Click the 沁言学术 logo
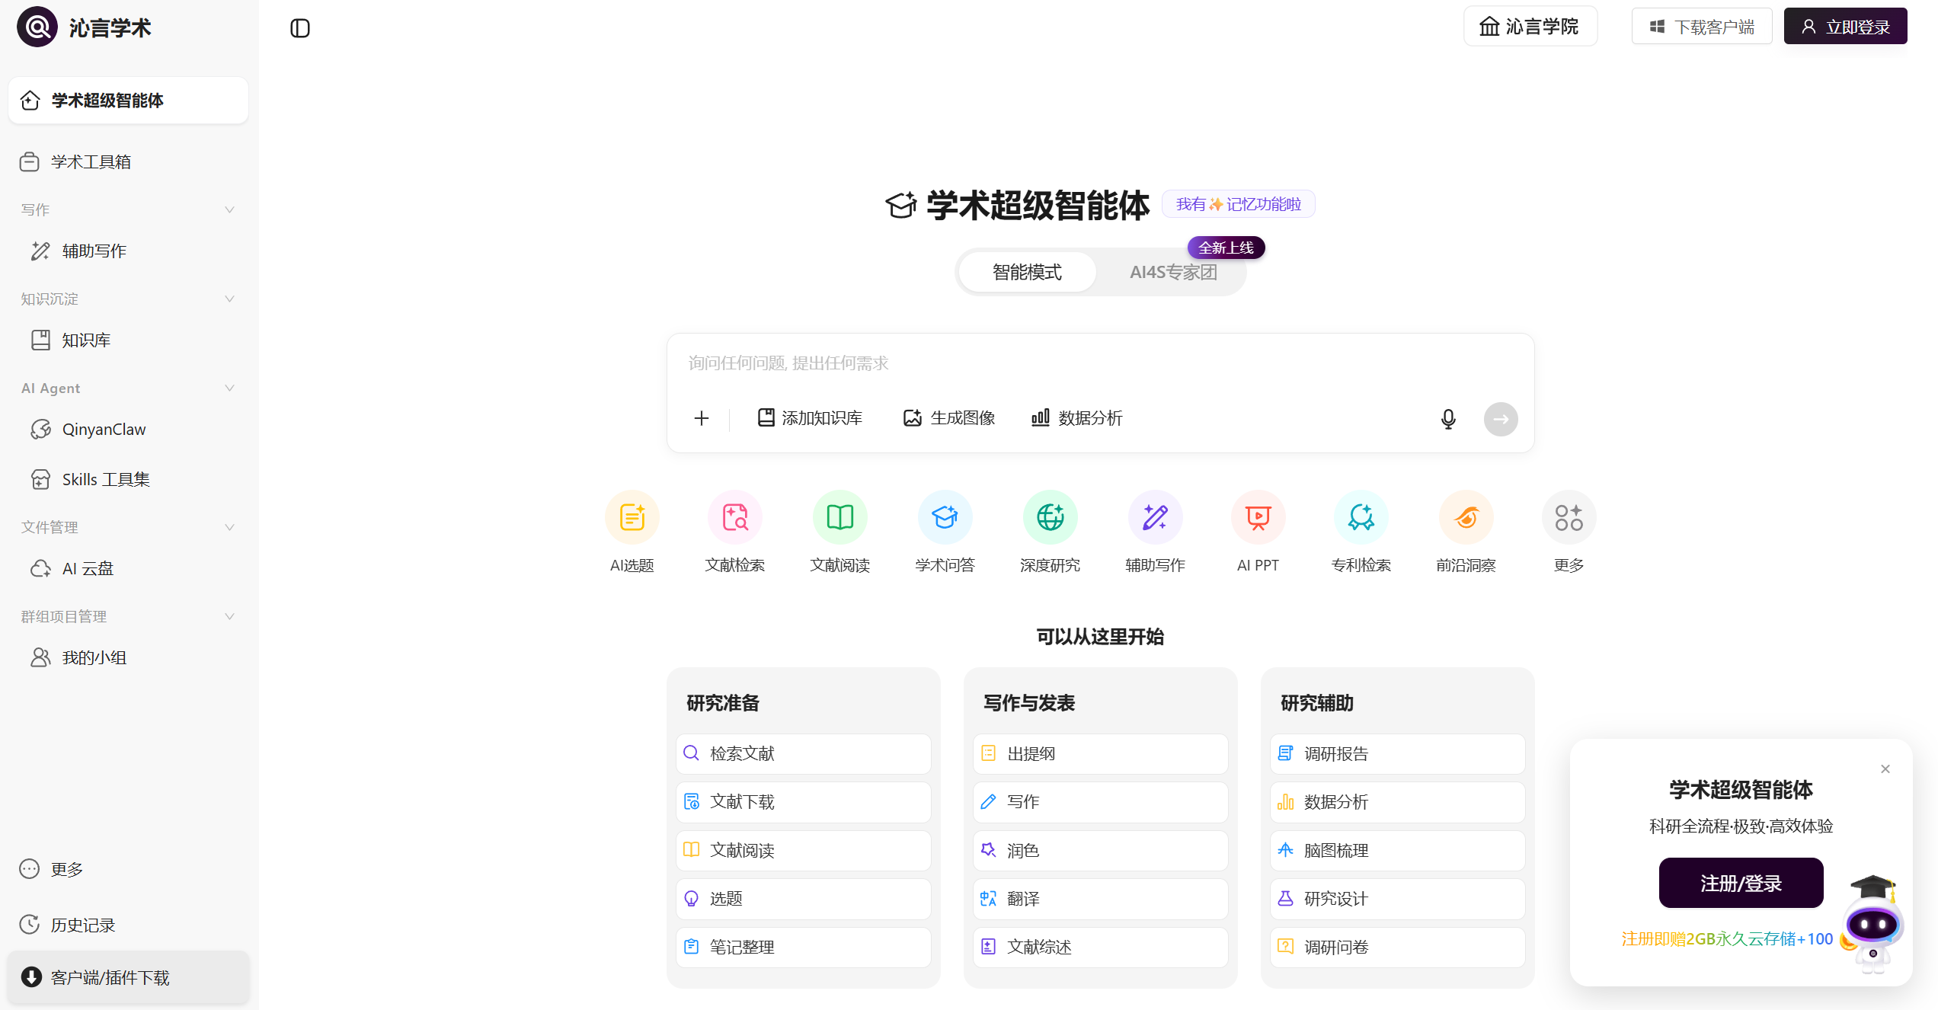This screenshot has height=1010, width=1938. (84, 27)
